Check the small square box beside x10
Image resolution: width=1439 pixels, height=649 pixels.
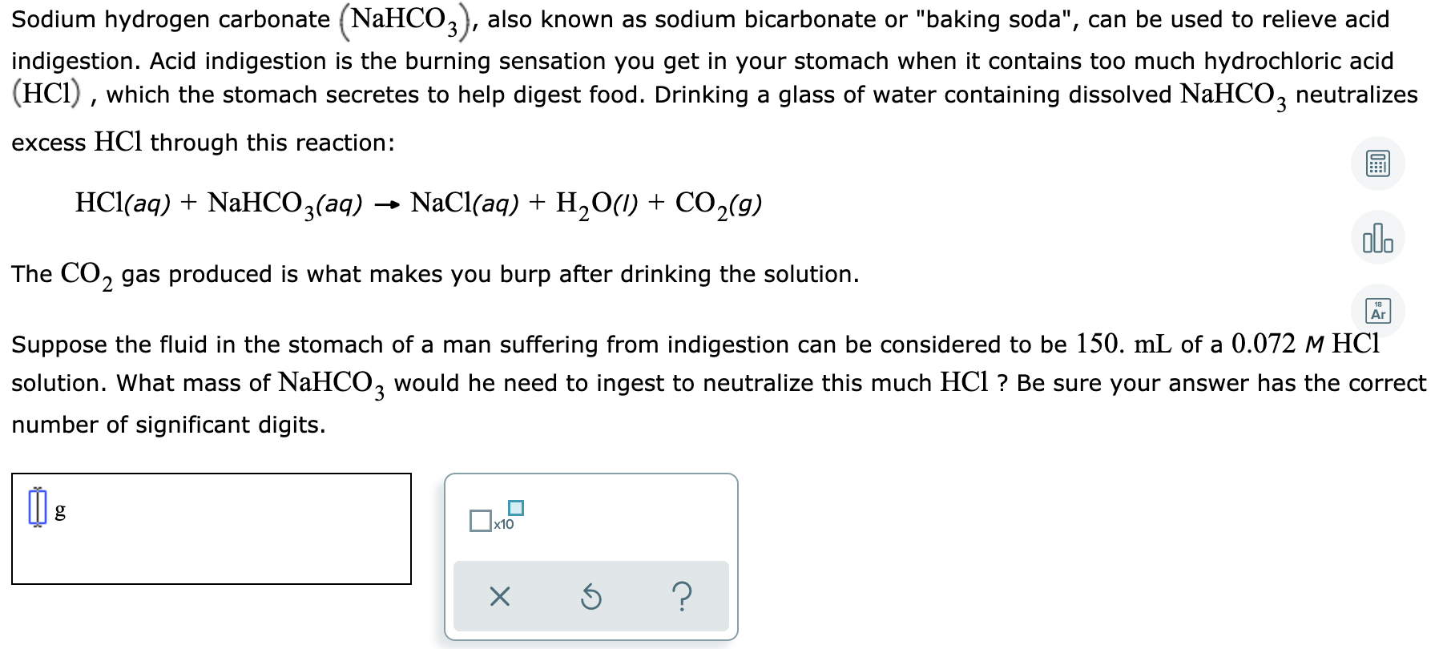tap(482, 520)
